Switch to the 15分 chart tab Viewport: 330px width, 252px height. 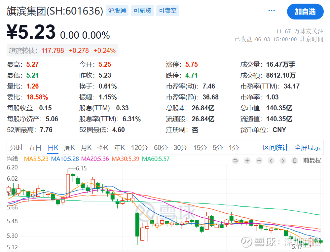(x=200, y=148)
